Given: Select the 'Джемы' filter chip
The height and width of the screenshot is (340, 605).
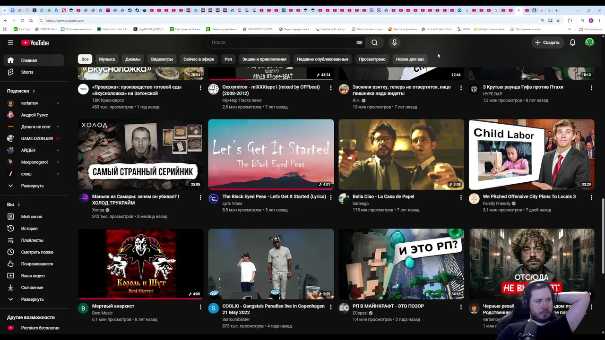Looking at the screenshot, I should [x=133, y=59].
